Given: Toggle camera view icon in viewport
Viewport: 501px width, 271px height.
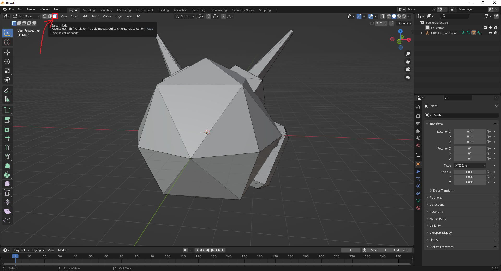Looking at the screenshot, I should point(408,69).
